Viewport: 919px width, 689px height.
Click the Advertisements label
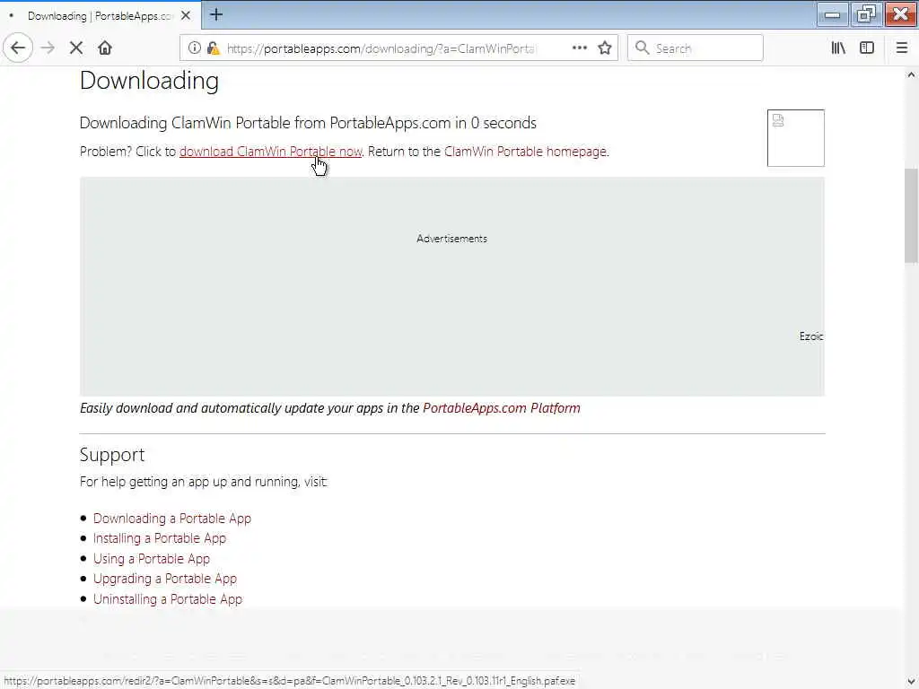[x=452, y=239]
